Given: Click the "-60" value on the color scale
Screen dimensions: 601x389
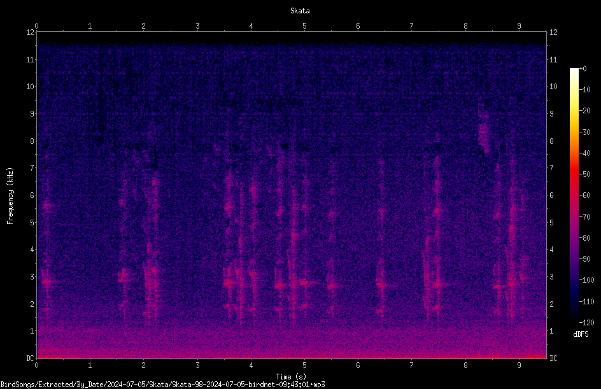Looking at the screenshot, I should [x=584, y=195].
